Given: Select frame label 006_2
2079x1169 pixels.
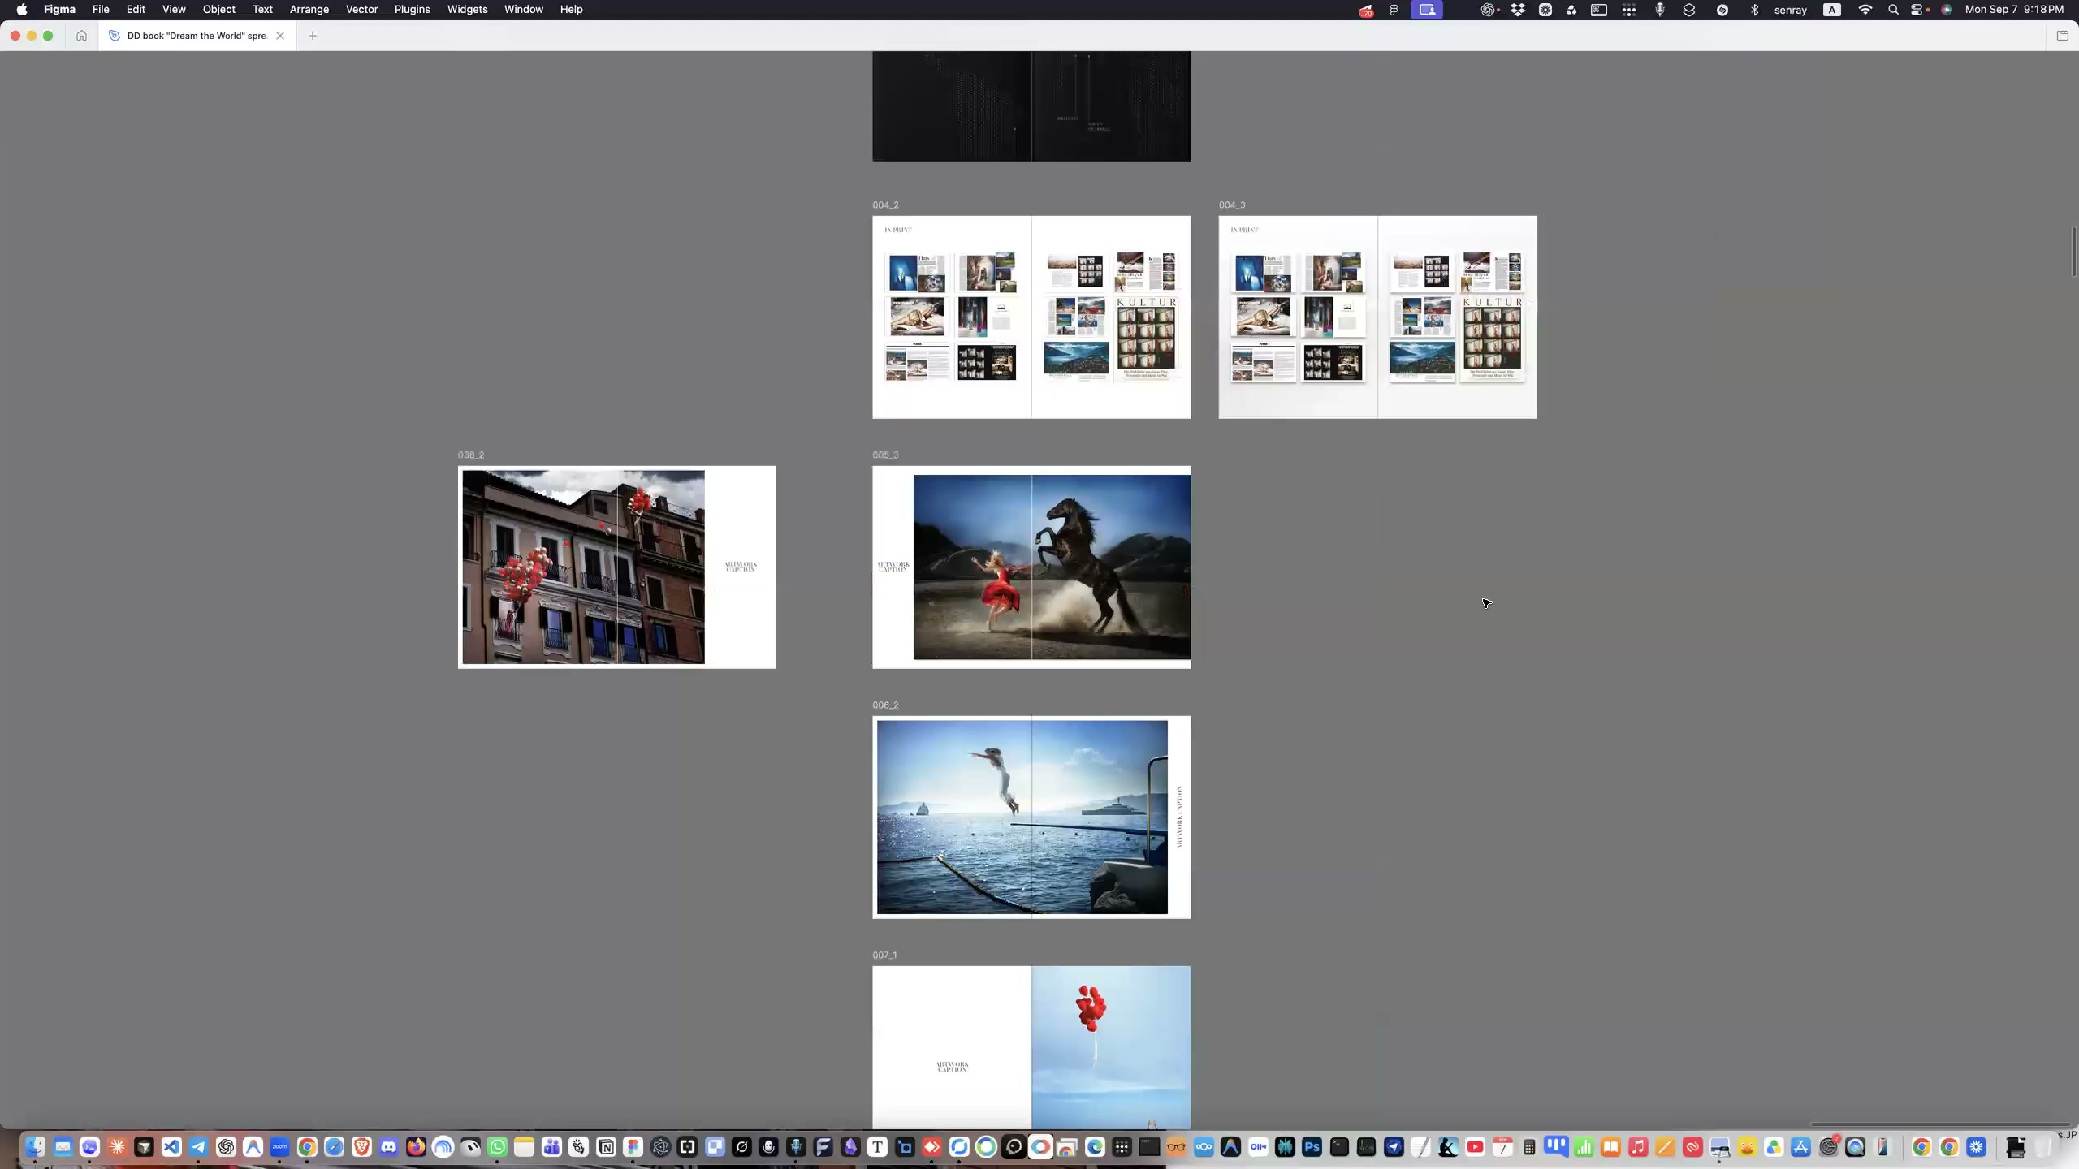Looking at the screenshot, I should tap(885, 705).
